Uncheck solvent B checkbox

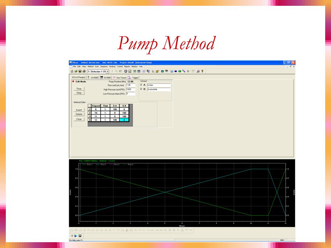141,89
